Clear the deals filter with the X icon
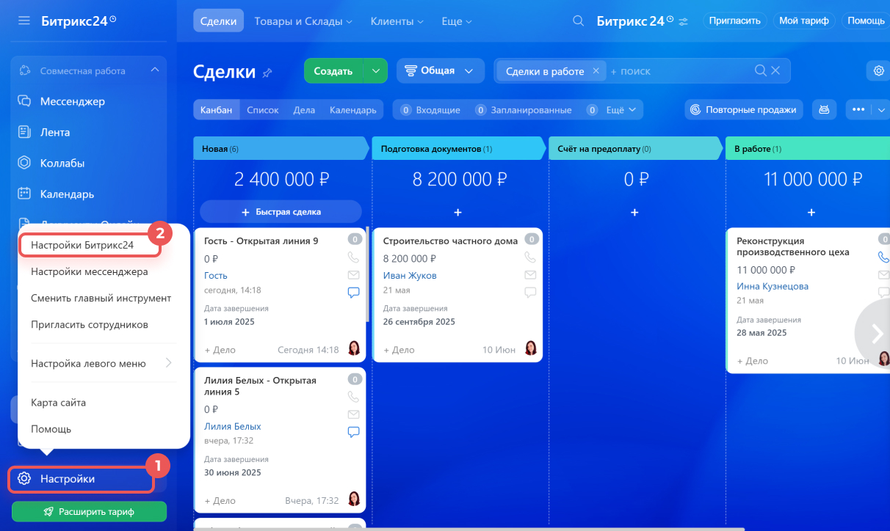 coord(775,71)
